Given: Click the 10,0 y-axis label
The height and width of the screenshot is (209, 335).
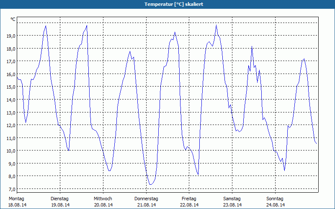Looking at the screenshot, I should 11,151.
